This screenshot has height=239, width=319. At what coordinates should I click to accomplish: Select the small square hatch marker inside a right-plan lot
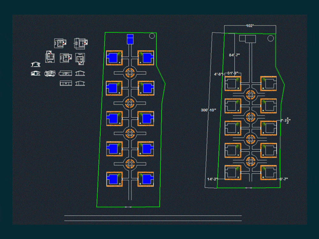(238, 88)
